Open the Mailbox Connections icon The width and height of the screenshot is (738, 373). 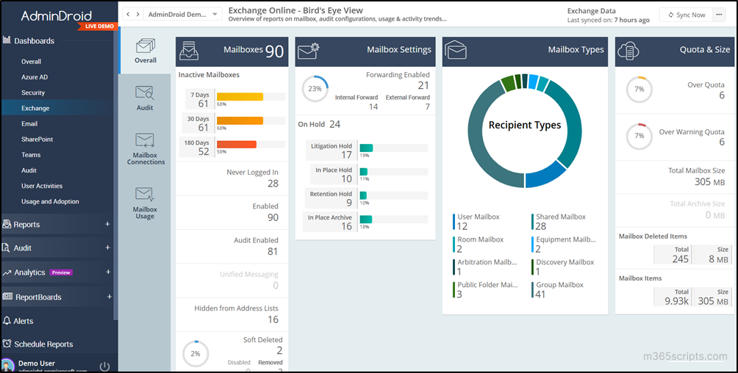145,141
